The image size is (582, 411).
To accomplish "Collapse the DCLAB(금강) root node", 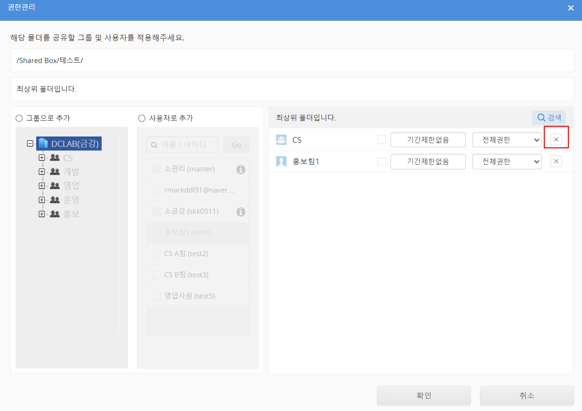I will [31, 144].
